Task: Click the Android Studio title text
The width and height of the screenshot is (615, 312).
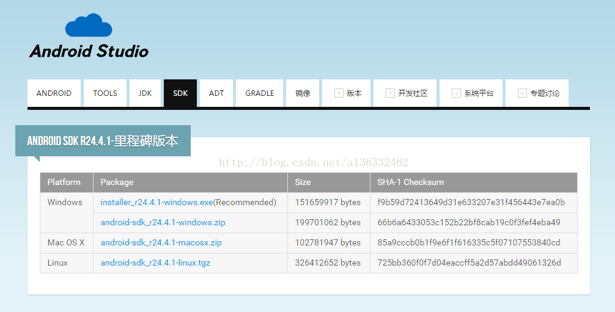Action: (x=89, y=51)
